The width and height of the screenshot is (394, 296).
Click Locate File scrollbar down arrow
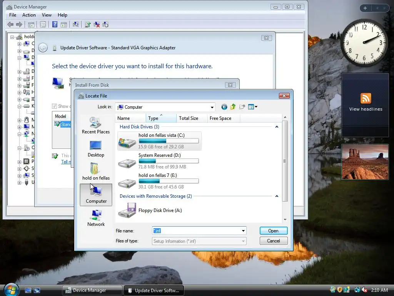(x=285, y=220)
